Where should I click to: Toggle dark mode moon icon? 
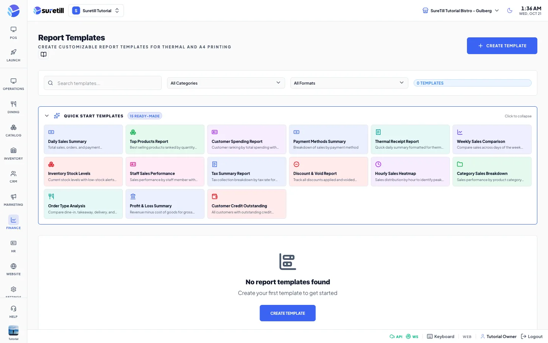click(x=510, y=11)
